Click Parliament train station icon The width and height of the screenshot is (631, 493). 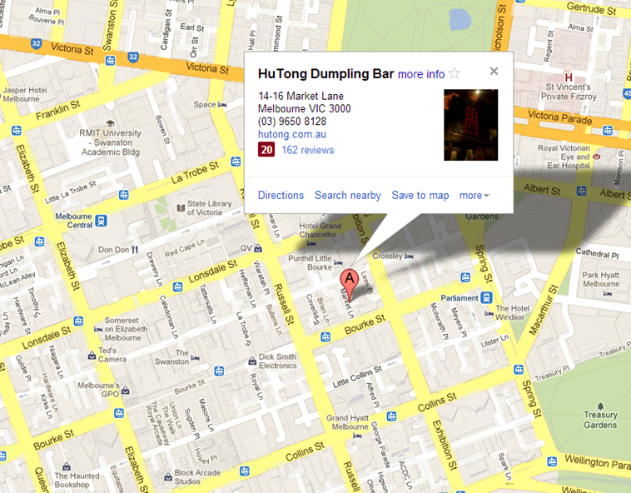(486, 298)
